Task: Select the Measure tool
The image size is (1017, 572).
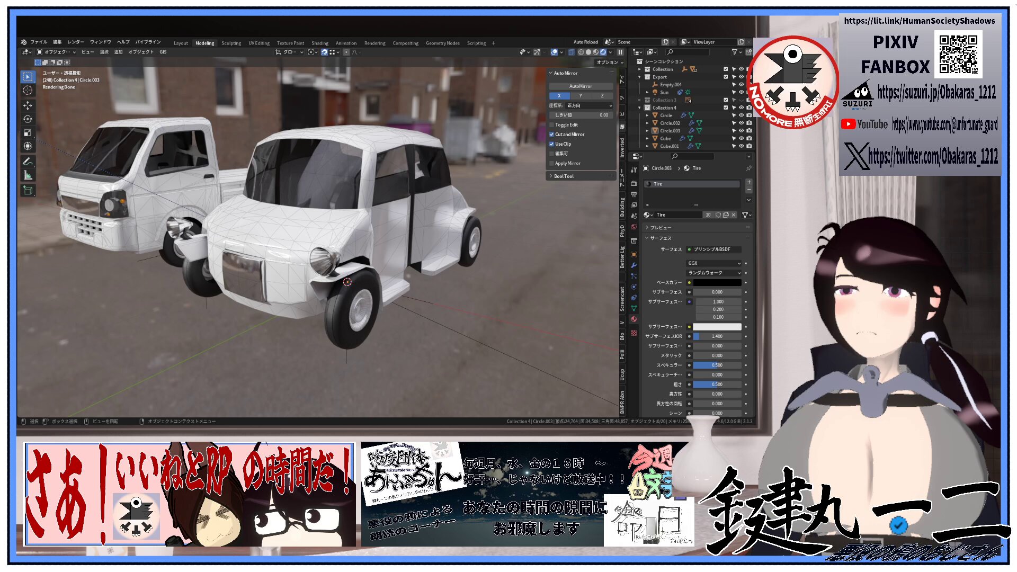Action: click(28, 175)
